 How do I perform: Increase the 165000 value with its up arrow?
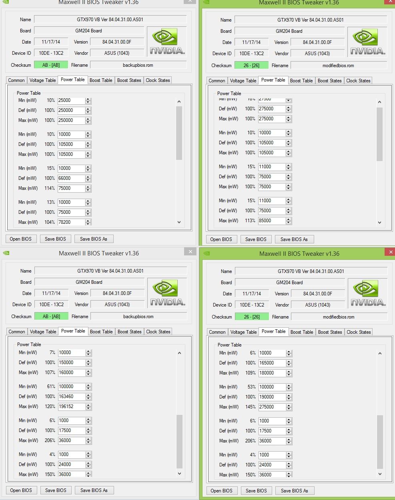pos(289,361)
